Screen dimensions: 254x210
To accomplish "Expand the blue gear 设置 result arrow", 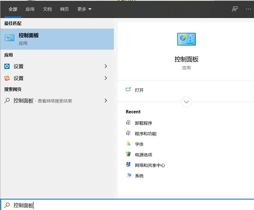I will [106, 66].
